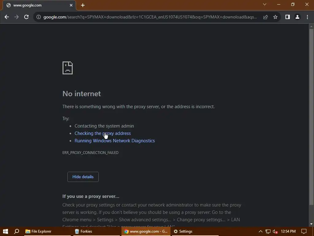Screen dimensions: 314x236
Task: Restore down the Chrome window
Action: 293,4
